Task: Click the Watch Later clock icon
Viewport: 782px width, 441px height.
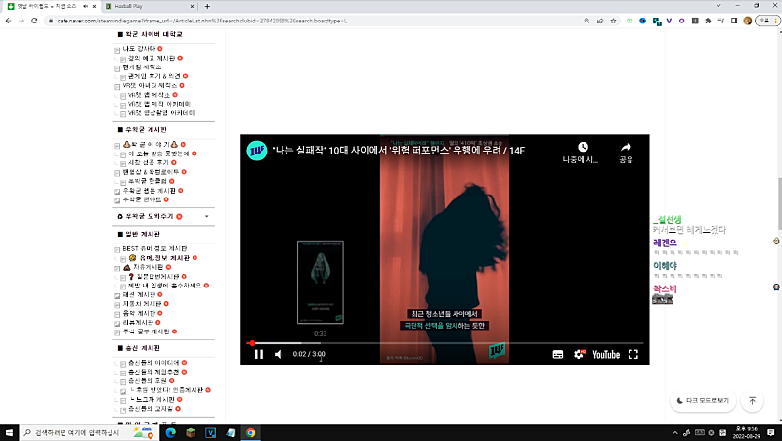Action: coord(583,147)
